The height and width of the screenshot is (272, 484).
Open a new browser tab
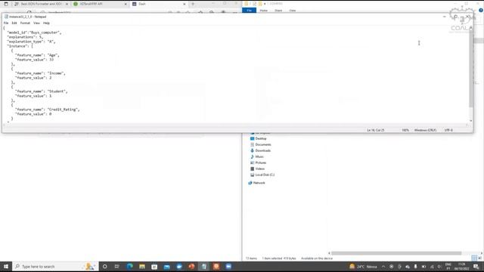pos(193,4)
